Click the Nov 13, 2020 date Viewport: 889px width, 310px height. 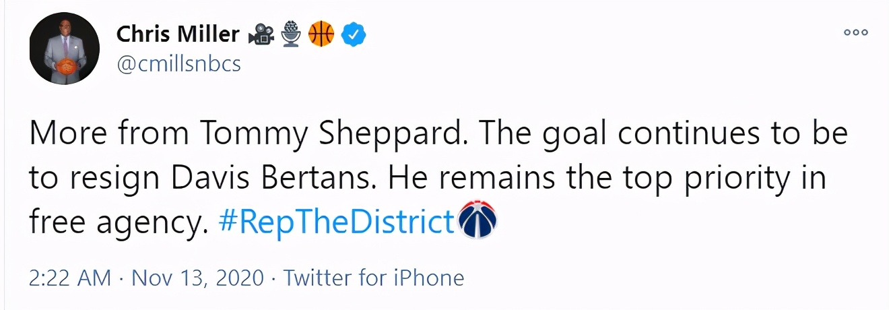(197, 277)
